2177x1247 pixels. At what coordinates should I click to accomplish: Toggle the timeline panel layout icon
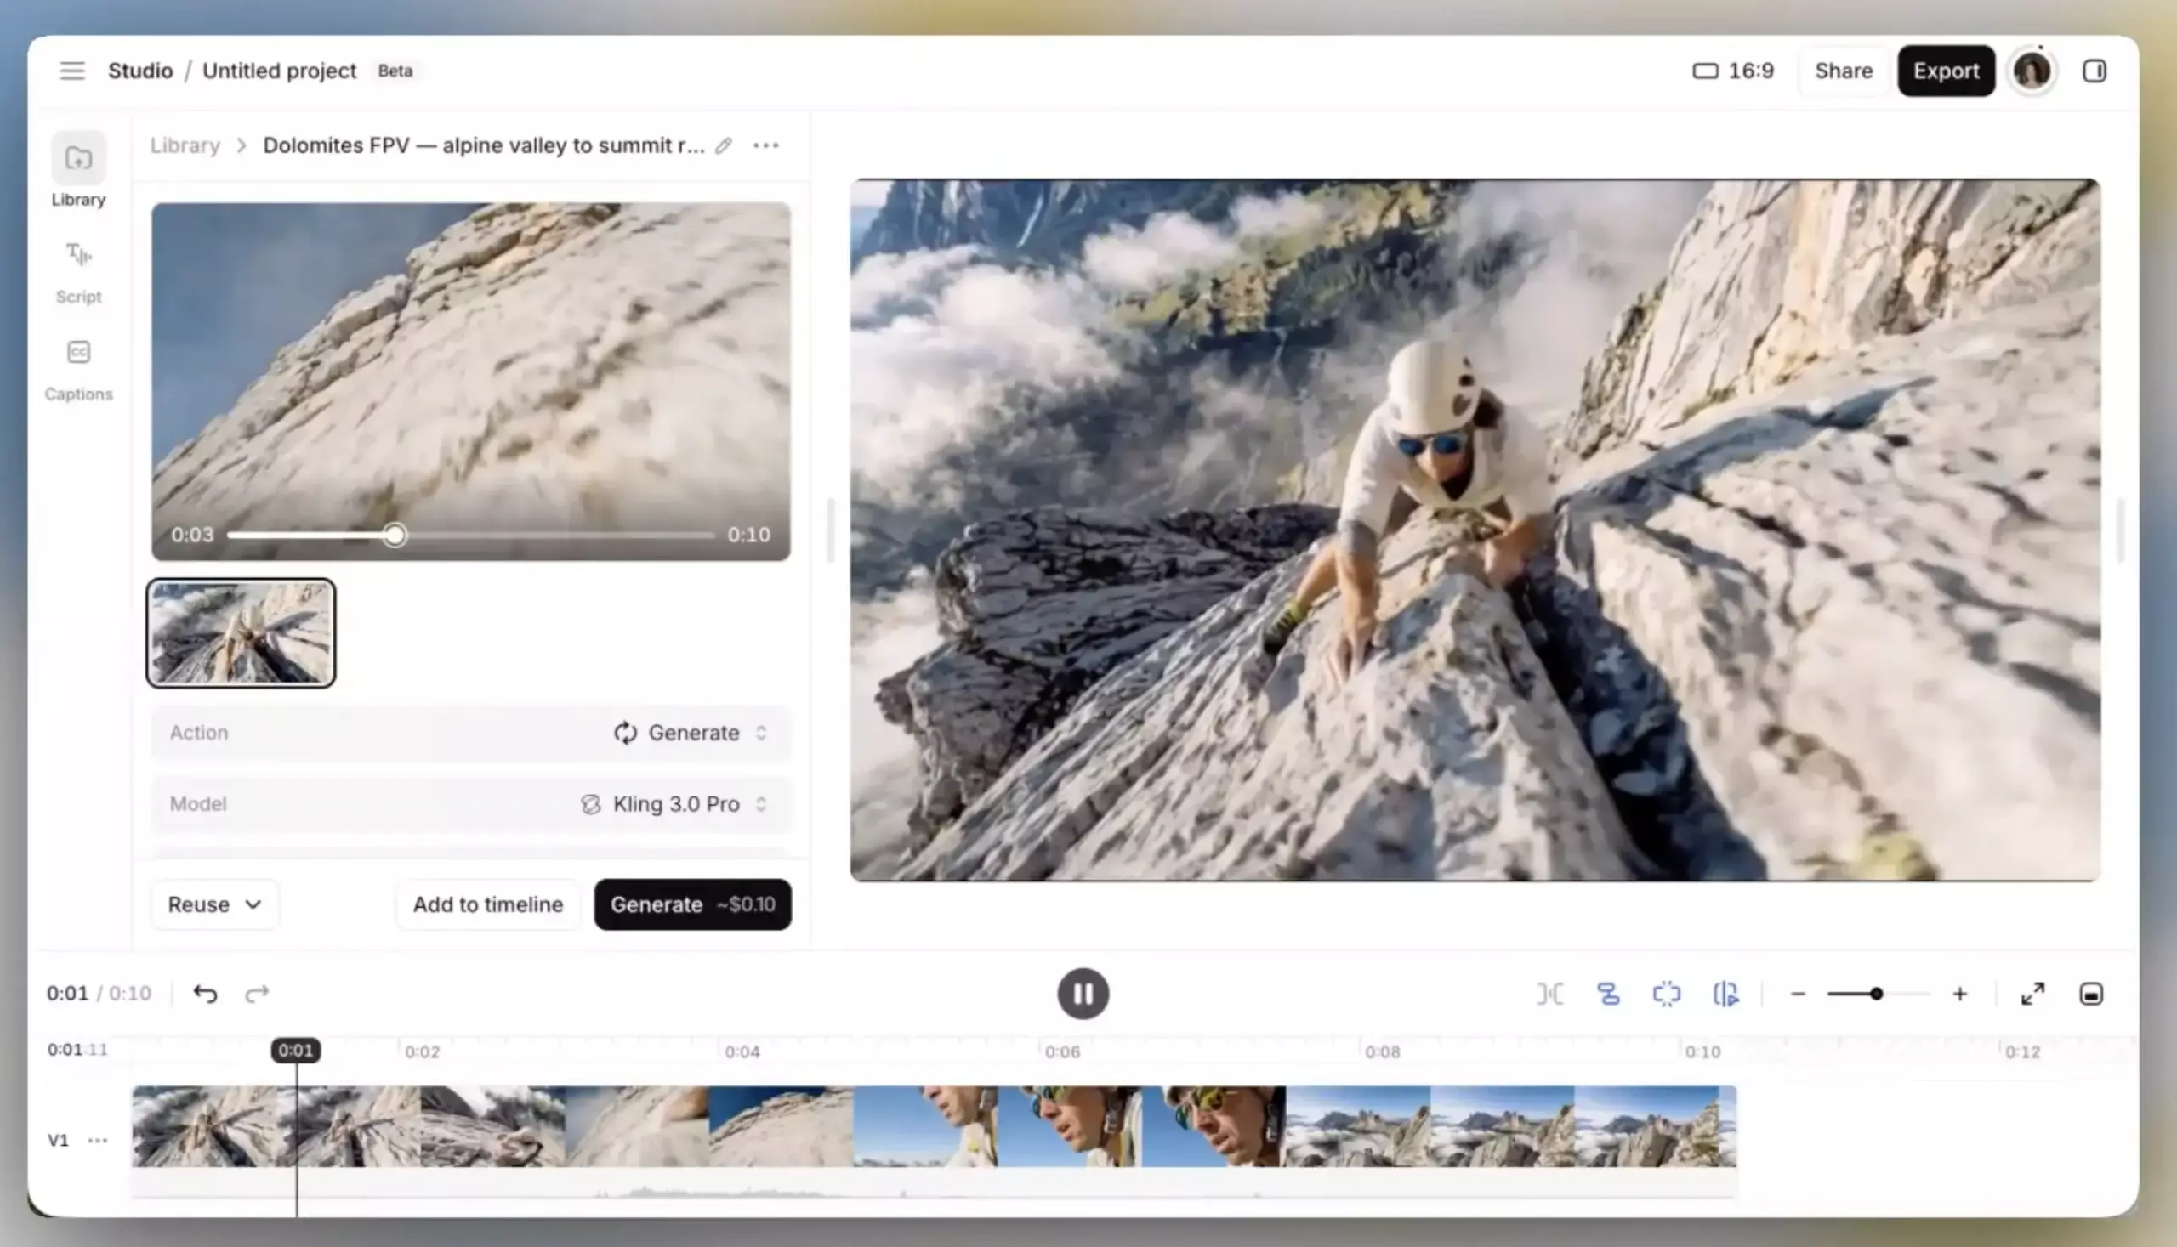coord(2090,994)
